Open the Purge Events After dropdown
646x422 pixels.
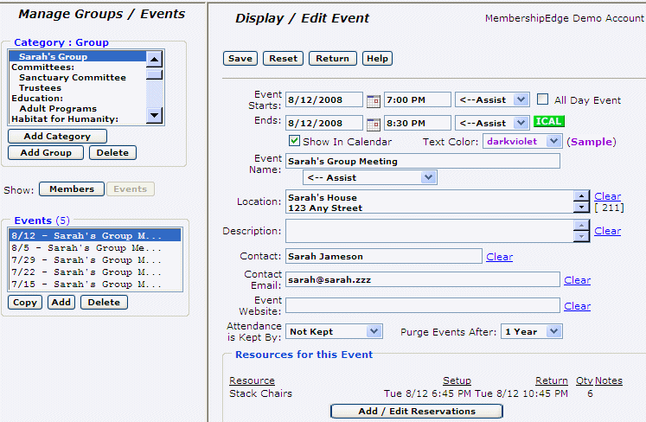tap(531, 331)
